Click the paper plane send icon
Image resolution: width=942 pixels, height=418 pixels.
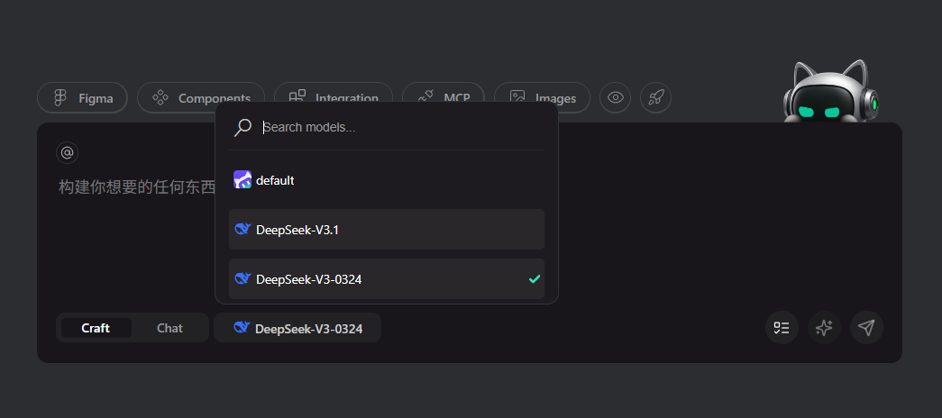[866, 327]
